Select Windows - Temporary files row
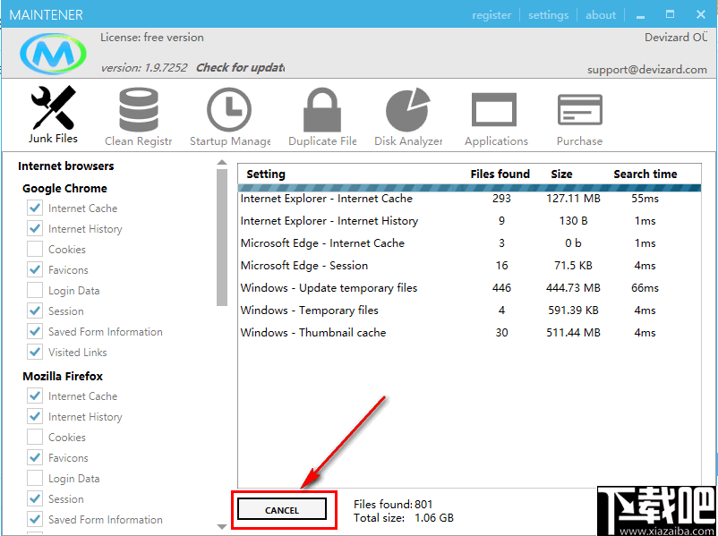The width and height of the screenshot is (718, 536). click(469, 311)
